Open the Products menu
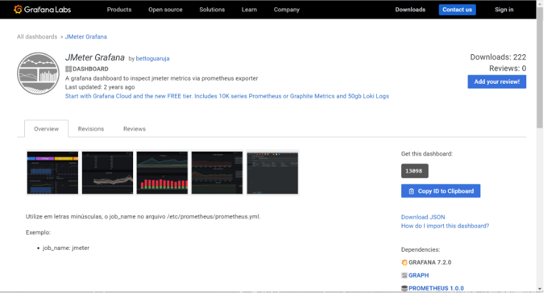The width and height of the screenshot is (544, 293). (119, 10)
